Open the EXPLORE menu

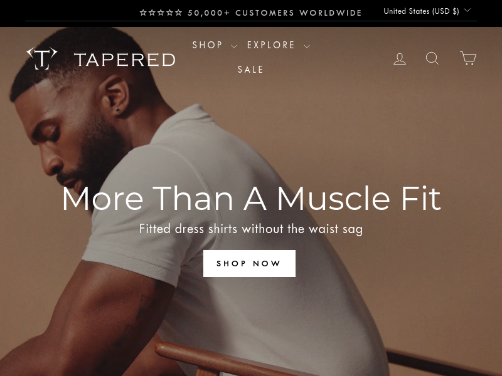tap(271, 45)
